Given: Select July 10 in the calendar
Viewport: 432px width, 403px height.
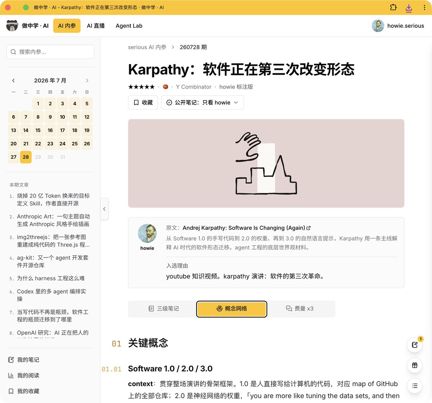Looking at the screenshot, I should coord(63,117).
